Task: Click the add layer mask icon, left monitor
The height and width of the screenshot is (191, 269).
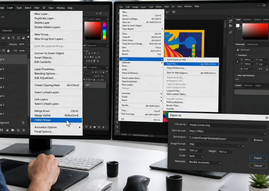Action: pos(1,130)
